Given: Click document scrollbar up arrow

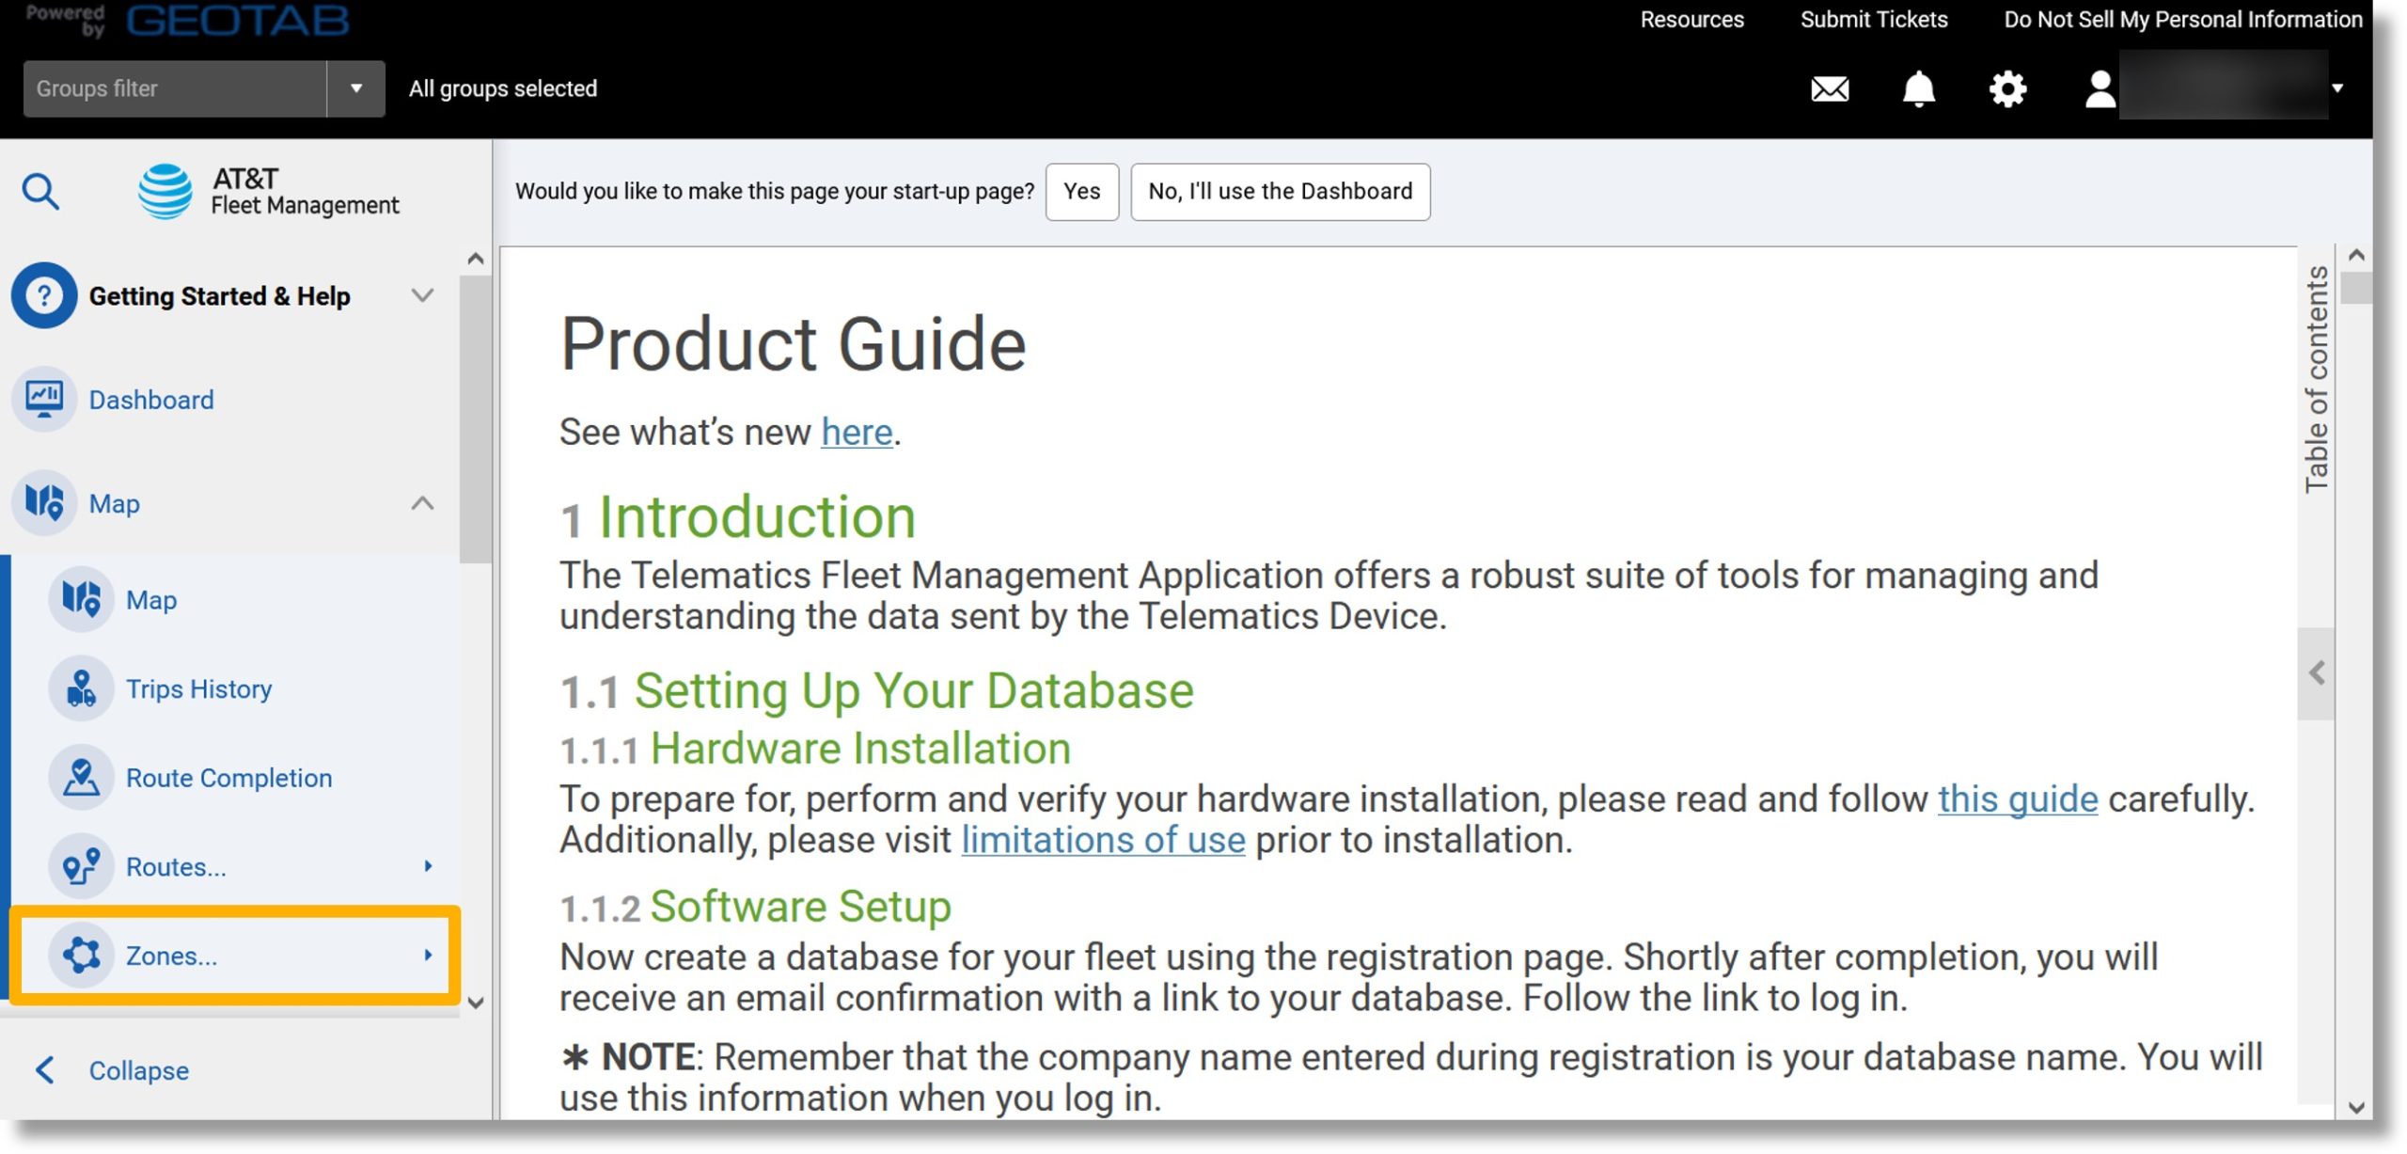Looking at the screenshot, I should pos(2356,255).
